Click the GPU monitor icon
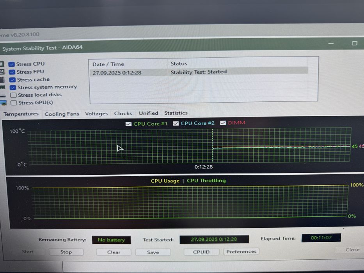The height and width of the screenshot is (273, 364). (3, 103)
